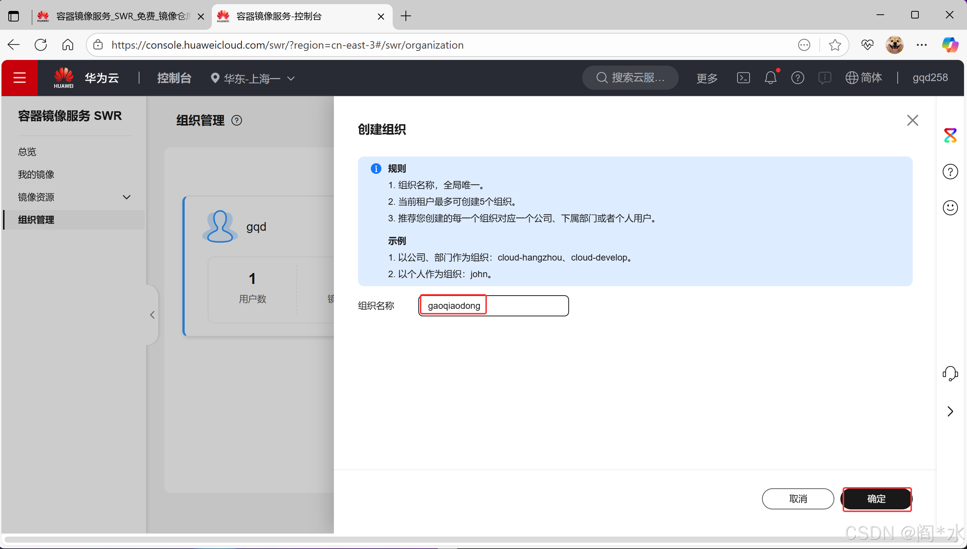Switch to the 容器镜像服务_SWR browser tab
967x549 pixels.
(x=121, y=16)
